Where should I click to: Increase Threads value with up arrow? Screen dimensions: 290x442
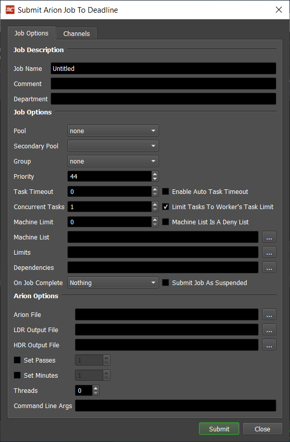pos(96,388)
